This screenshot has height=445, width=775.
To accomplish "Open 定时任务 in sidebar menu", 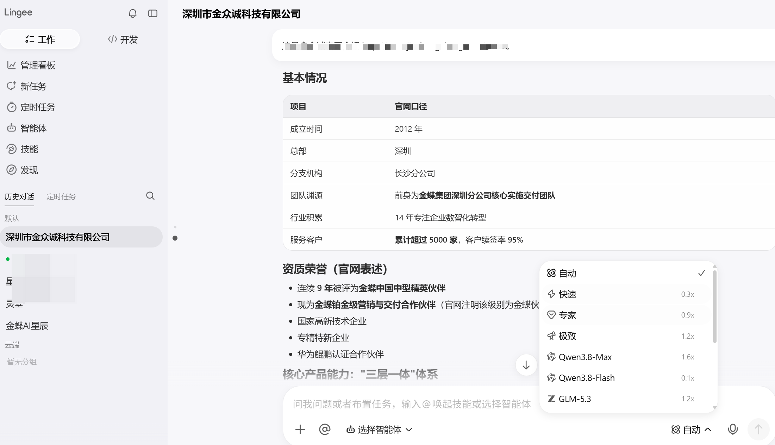I will point(31,107).
